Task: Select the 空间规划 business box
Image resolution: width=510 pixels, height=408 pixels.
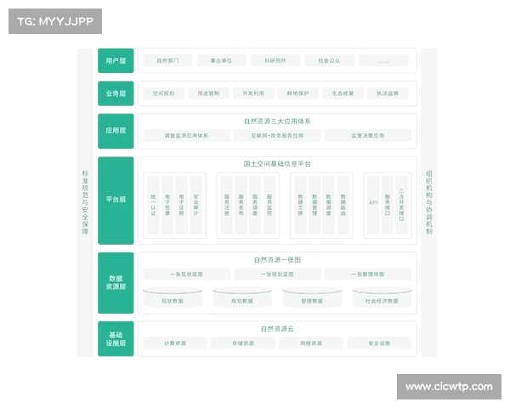Action: pyautogui.click(x=162, y=93)
